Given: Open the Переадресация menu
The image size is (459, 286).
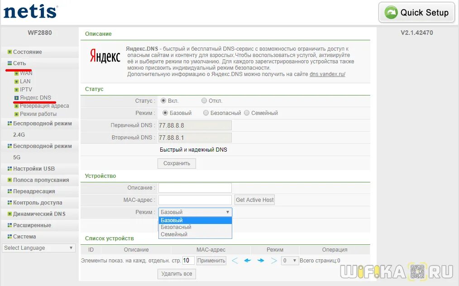Looking at the screenshot, I should tap(34, 191).
